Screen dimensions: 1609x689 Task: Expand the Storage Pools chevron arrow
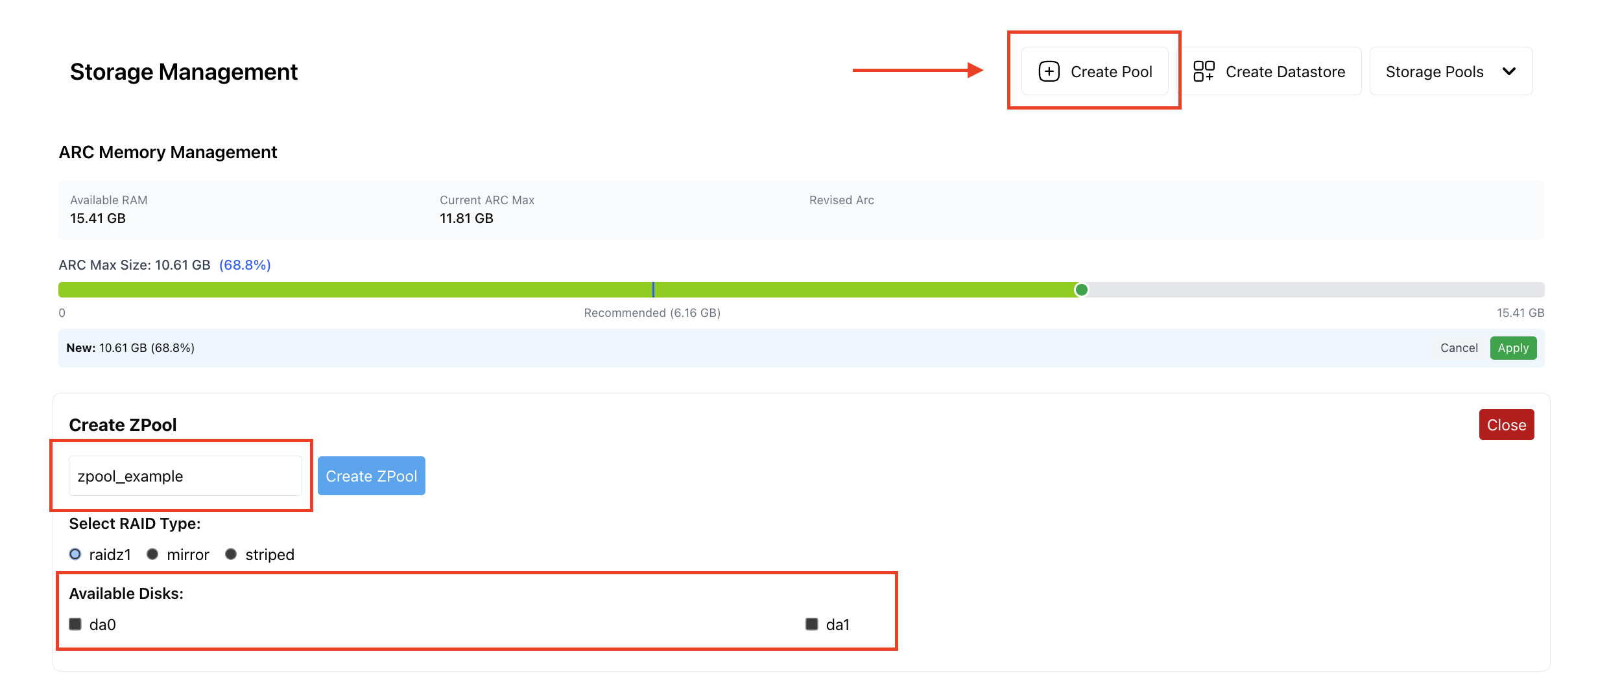1509,71
